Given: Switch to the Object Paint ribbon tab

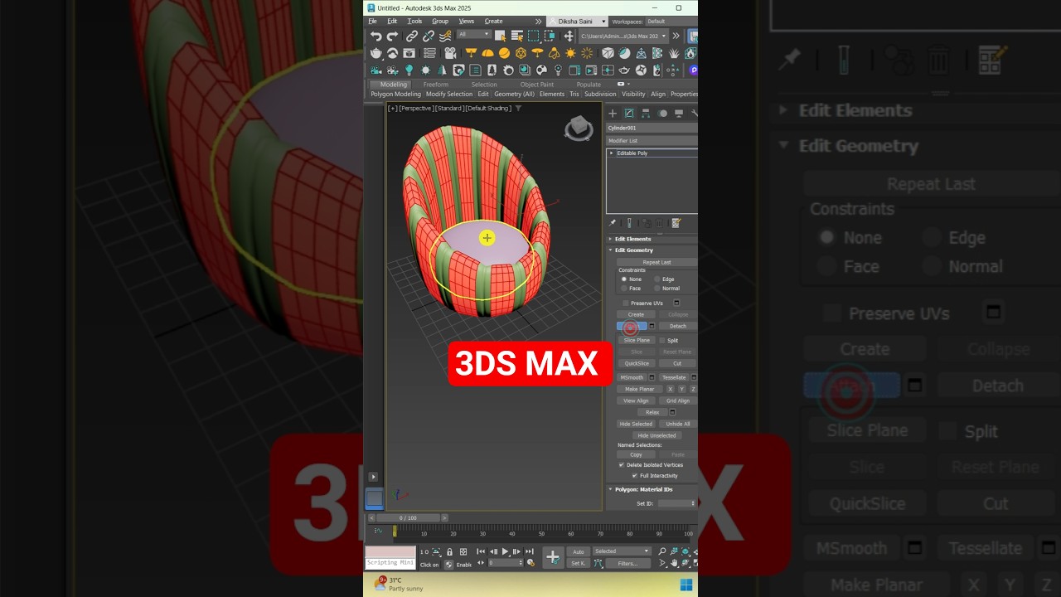Looking at the screenshot, I should [537, 85].
